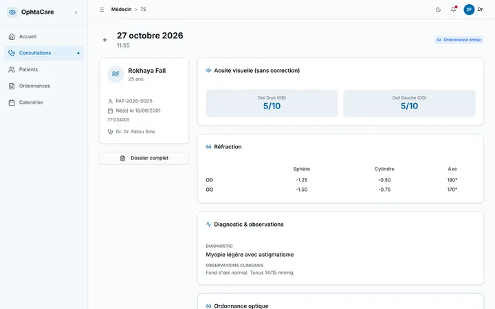Click OG sphere value -1.50

(302, 190)
